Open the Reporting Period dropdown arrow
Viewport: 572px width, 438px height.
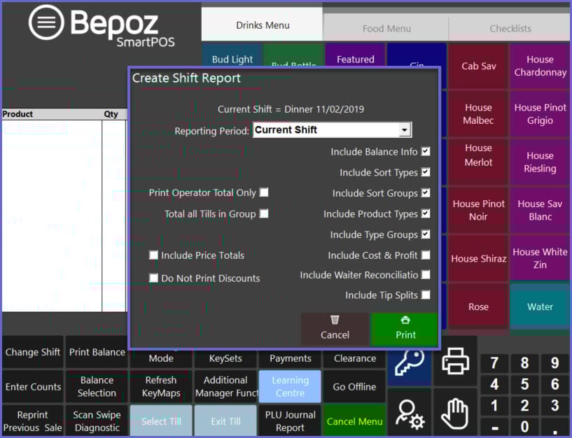(404, 130)
